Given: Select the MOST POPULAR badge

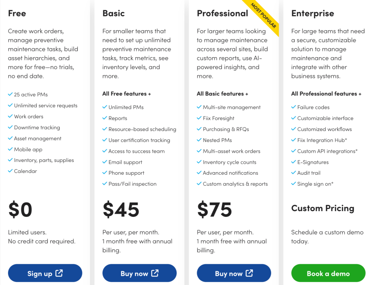Looking at the screenshot, I should [263, 15].
